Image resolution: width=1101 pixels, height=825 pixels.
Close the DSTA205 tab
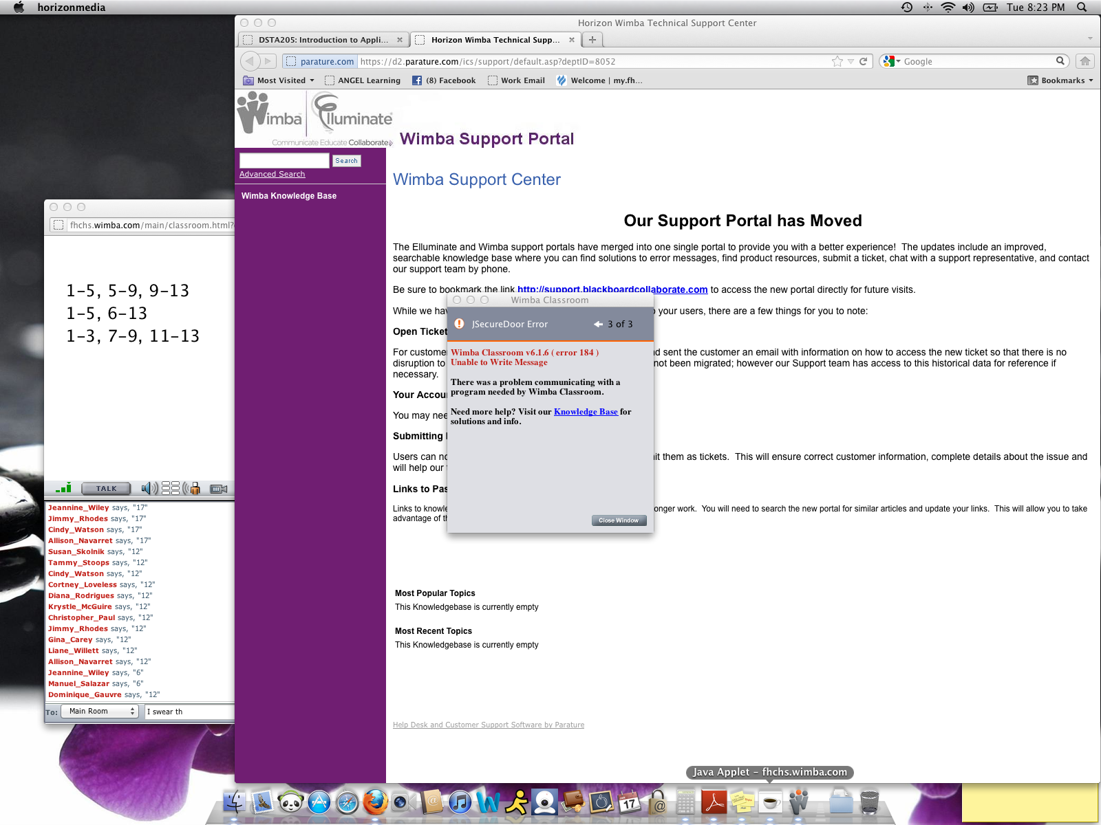tap(400, 40)
